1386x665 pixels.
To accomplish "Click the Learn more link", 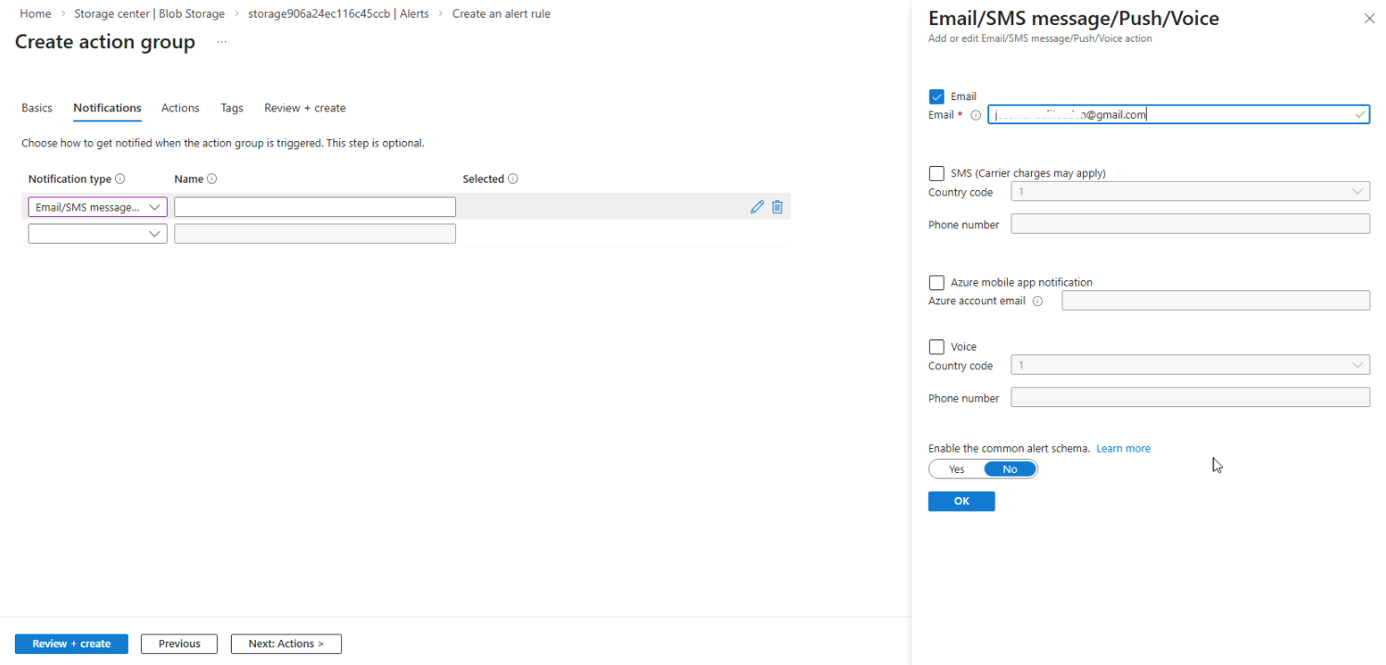I will pyautogui.click(x=1123, y=449).
